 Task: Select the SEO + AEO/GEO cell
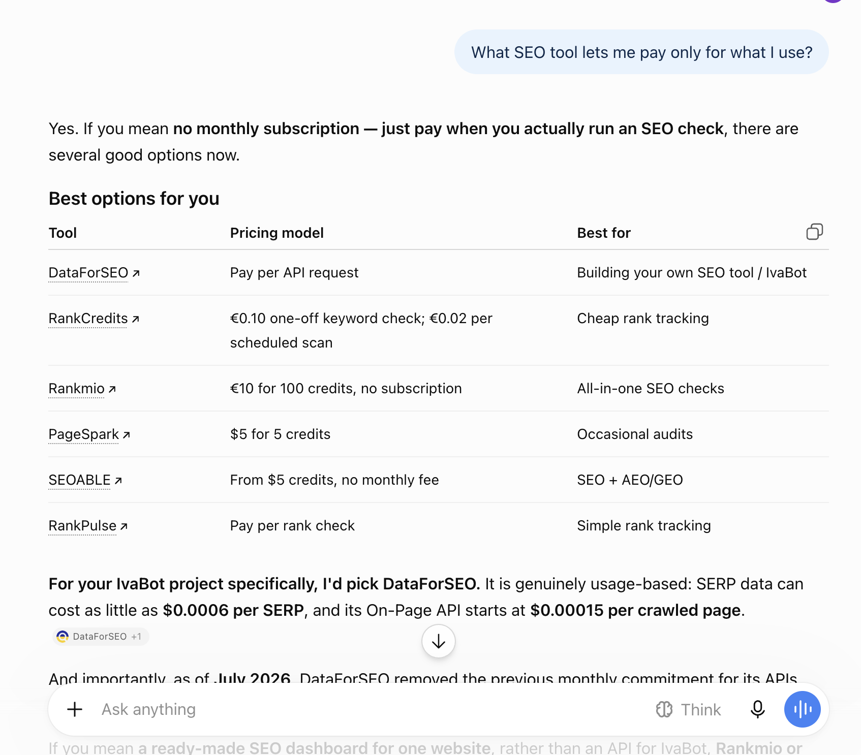click(x=630, y=480)
